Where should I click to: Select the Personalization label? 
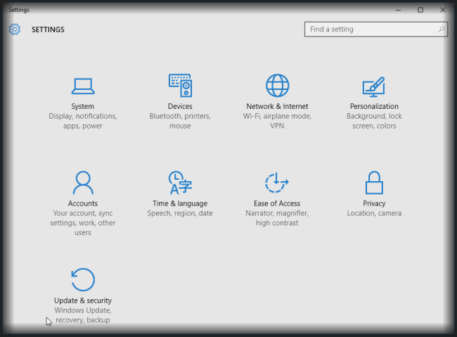pos(374,106)
